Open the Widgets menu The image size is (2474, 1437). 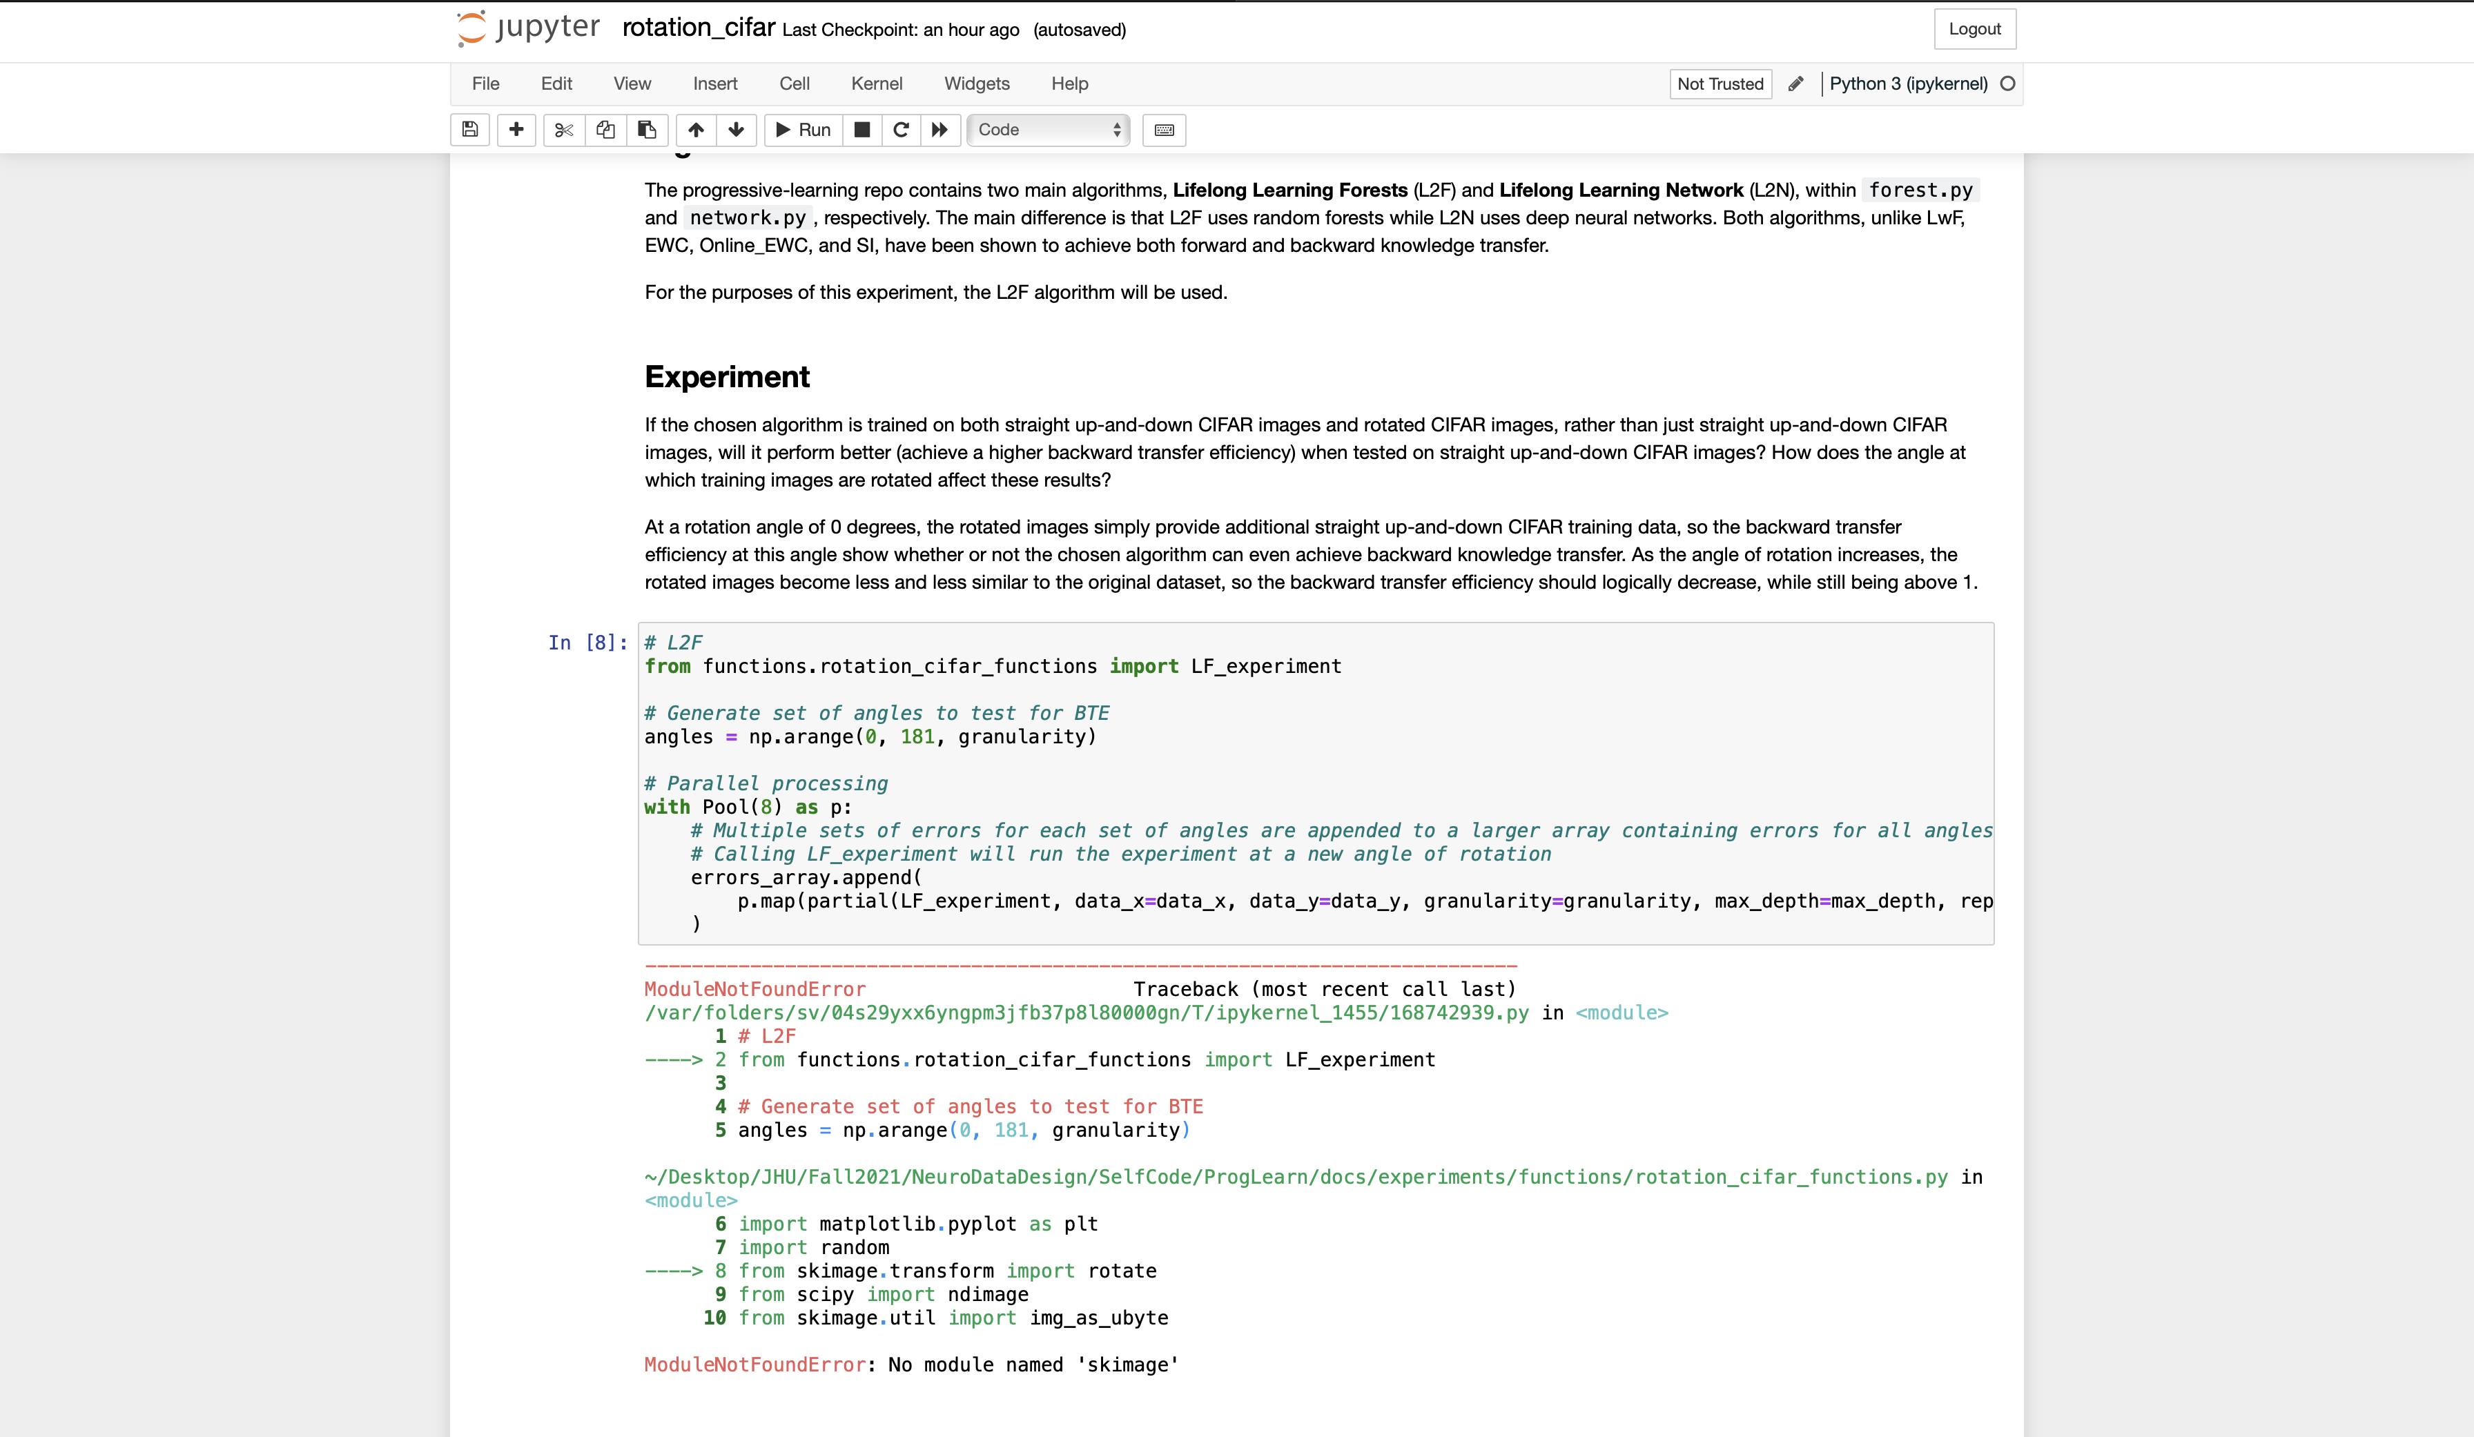point(977,84)
